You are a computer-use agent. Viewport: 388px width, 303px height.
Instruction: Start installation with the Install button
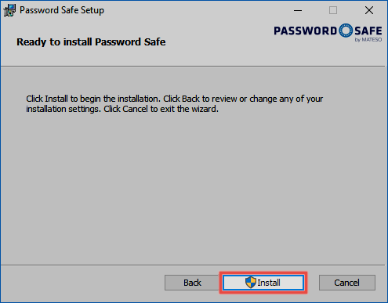point(263,283)
